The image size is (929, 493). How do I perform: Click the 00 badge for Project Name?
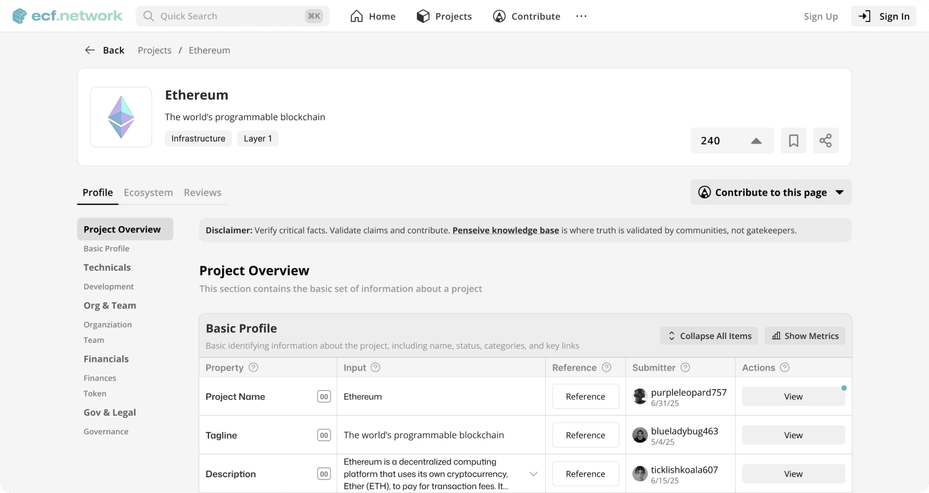[x=324, y=397]
